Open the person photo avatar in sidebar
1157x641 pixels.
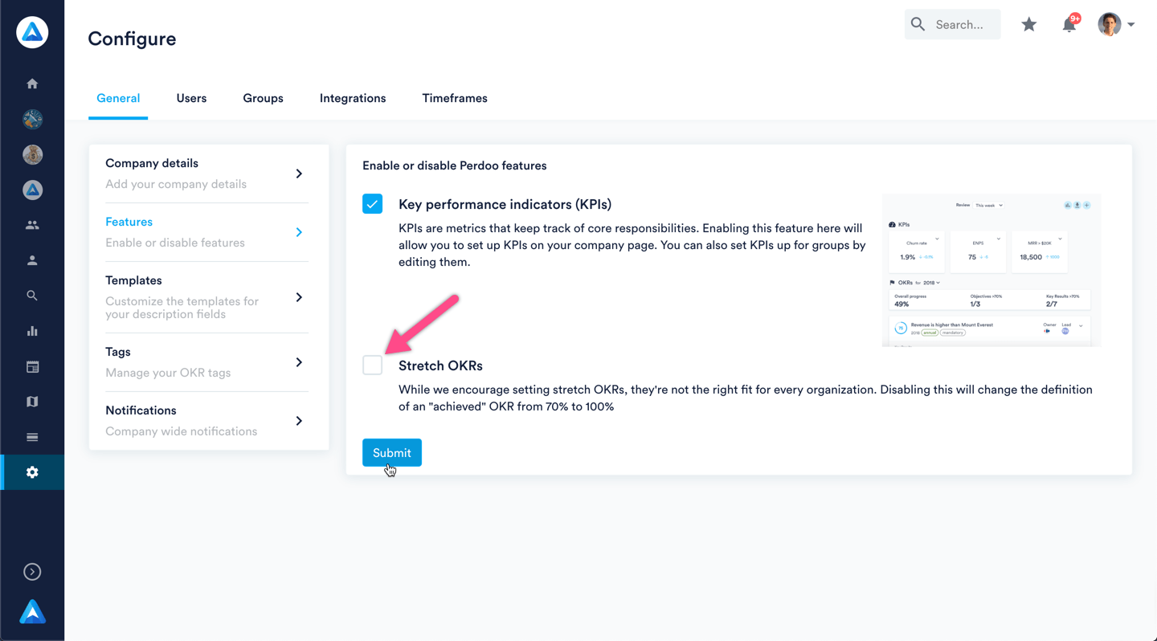pyautogui.click(x=32, y=154)
